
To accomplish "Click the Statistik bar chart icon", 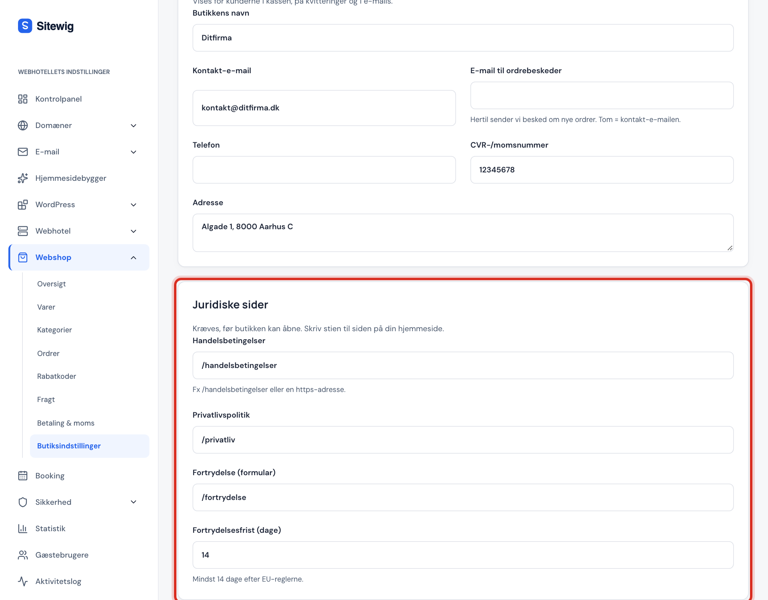I will point(23,528).
